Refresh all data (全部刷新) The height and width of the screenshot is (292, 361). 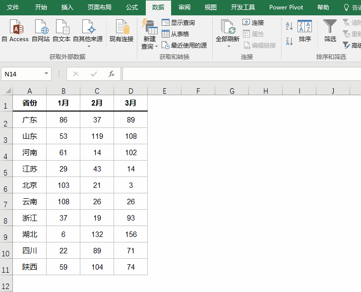(x=228, y=30)
